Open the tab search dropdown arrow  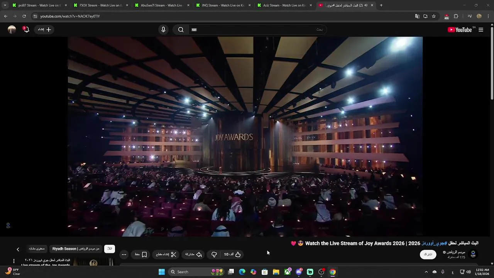pyautogui.click(x=5, y=5)
